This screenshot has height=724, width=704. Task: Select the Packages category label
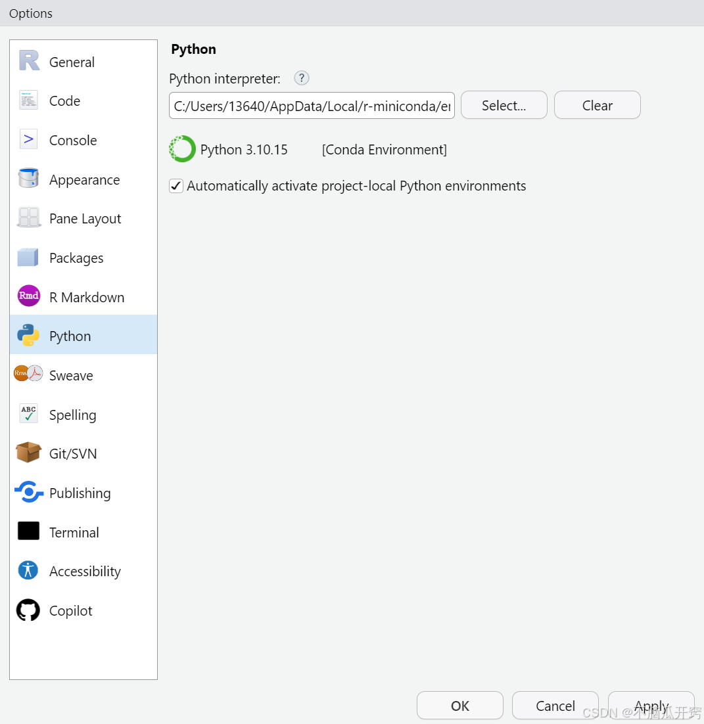click(76, 258)
